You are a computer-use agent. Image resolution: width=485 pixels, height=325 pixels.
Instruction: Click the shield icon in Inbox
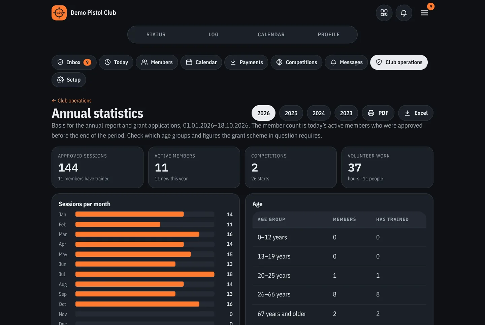pyautogui.click(x=60, y=62)
